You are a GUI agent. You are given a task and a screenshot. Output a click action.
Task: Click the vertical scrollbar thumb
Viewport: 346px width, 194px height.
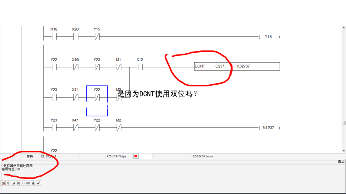click(x=344, y=123)
